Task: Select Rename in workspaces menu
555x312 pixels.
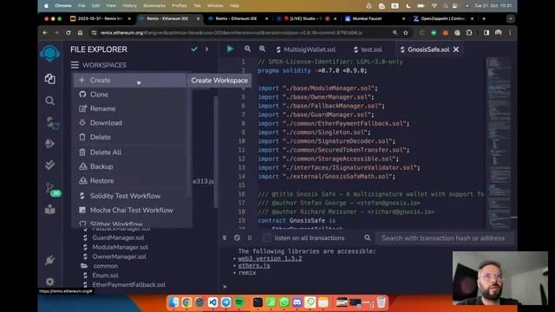Action: pos(129,108)
